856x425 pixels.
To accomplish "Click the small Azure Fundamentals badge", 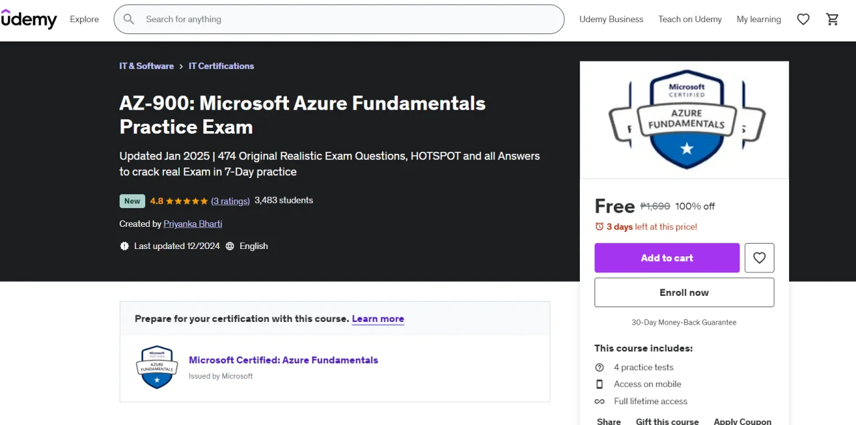I will pyautogui.click(x=157, y=367).
